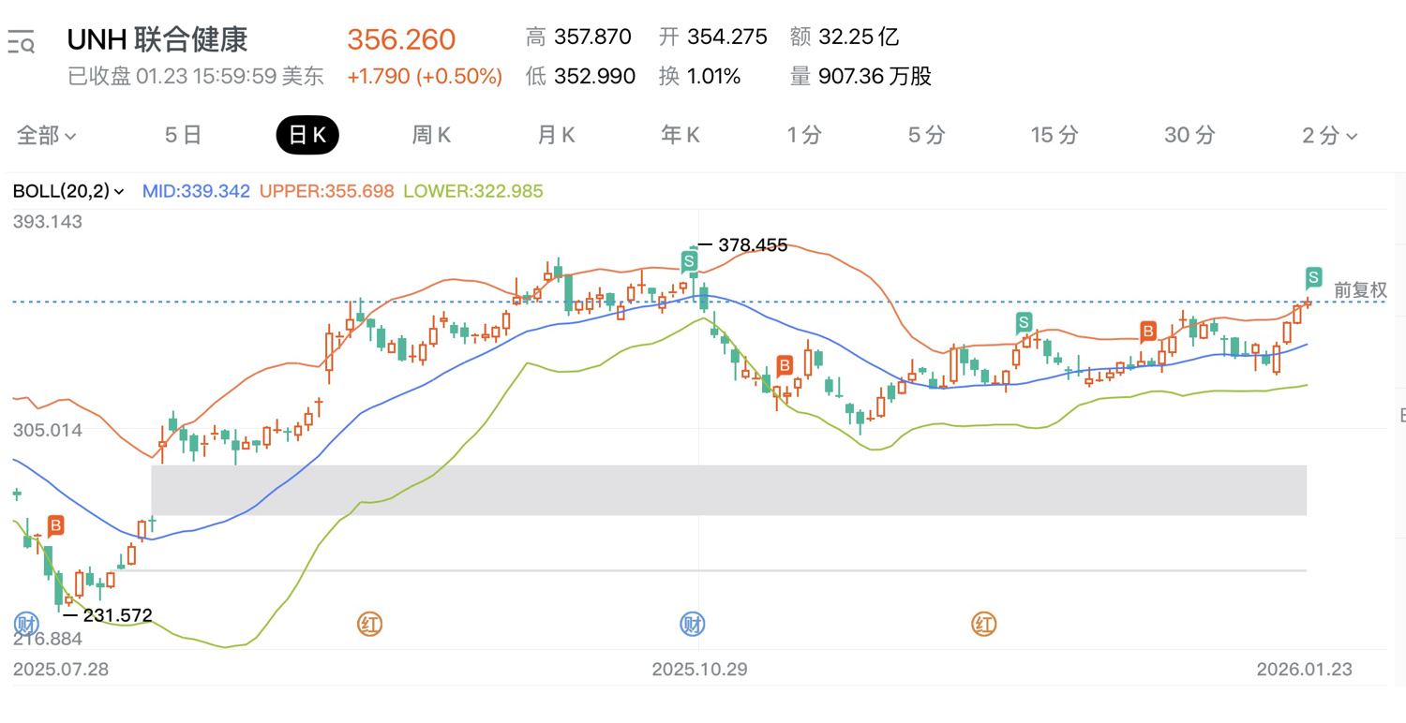Screen dimensions: 1406x723
Task: Click the LOWER:322.985 indicator value
Action: [x=473, y=191]
